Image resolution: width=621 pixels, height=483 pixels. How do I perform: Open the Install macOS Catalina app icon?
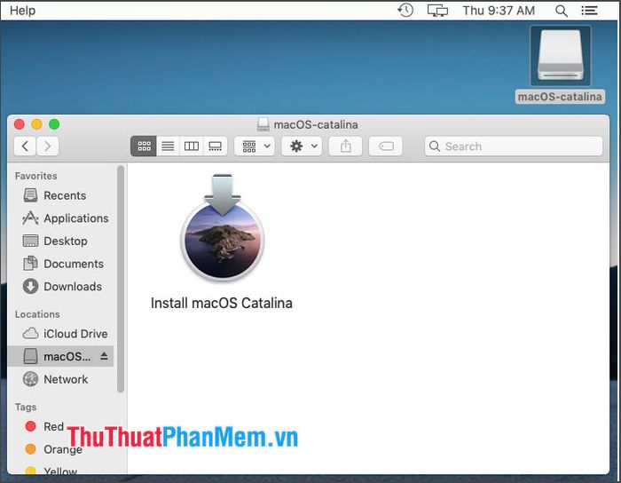pyautogui.click(x=222, y=228)
